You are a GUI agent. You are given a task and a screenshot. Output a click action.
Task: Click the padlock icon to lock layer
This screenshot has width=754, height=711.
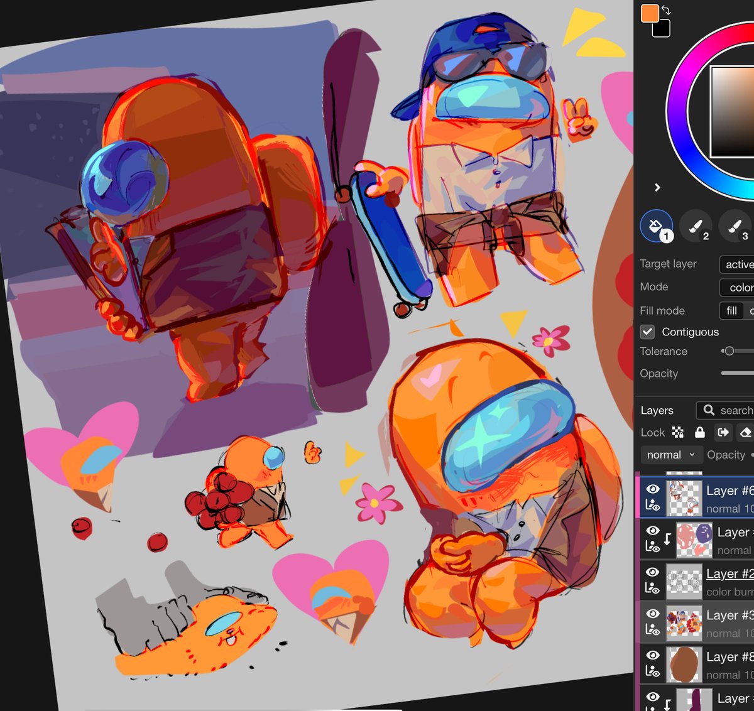(700, 432)
